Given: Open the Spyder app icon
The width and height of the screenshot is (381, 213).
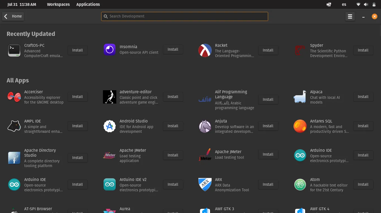Looking at the screenshot, I should coord(300,50).
